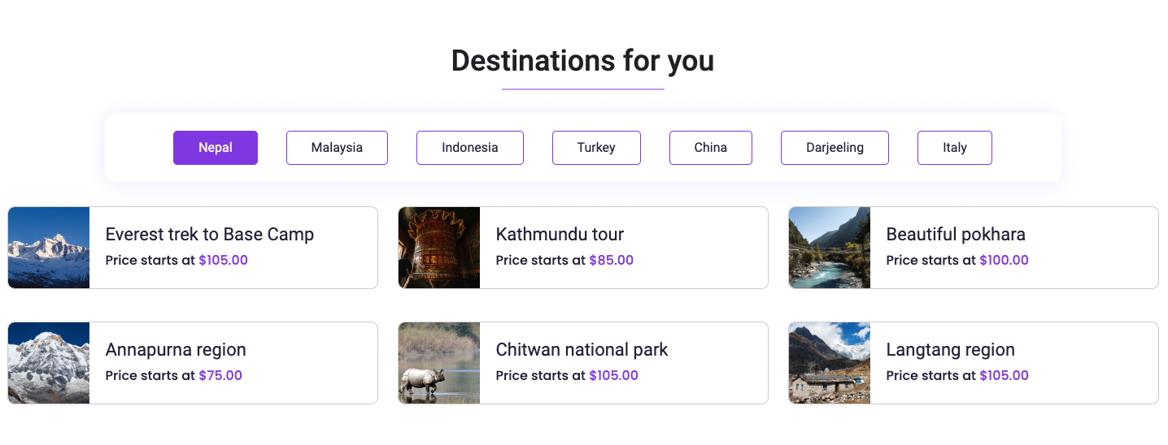Select the Italy tab
The image size is (1168, 445).
tap(955, 148)
